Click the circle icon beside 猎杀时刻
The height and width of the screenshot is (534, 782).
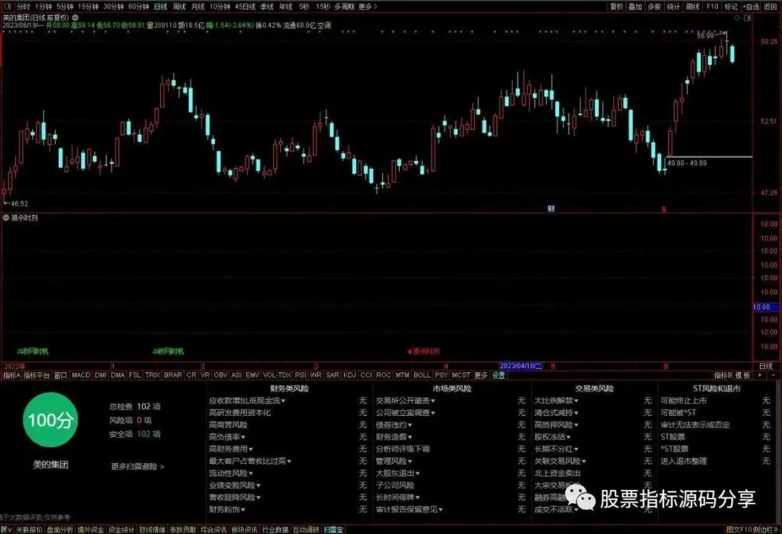(x=6, y=217)
